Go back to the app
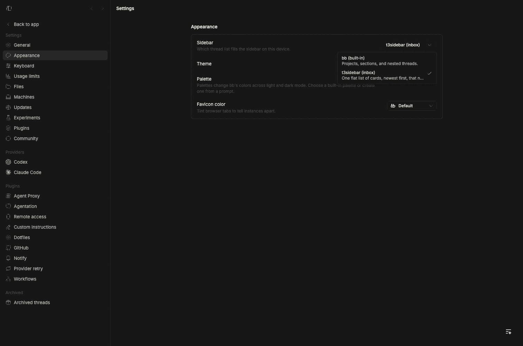This screenshot has height=346, width=523. (55, 24)
